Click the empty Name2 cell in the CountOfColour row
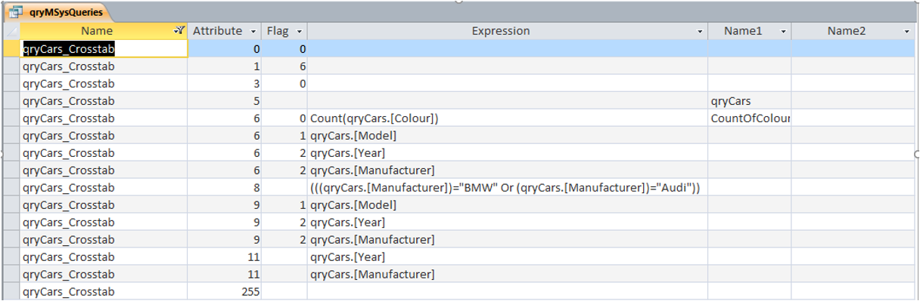 pos(853,118)
